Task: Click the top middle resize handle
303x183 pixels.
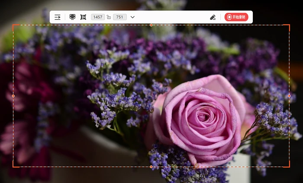Action: point(151,25)
